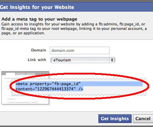Click the Link with label
This screenshot has height=127, width=153.
click(37, 60)
